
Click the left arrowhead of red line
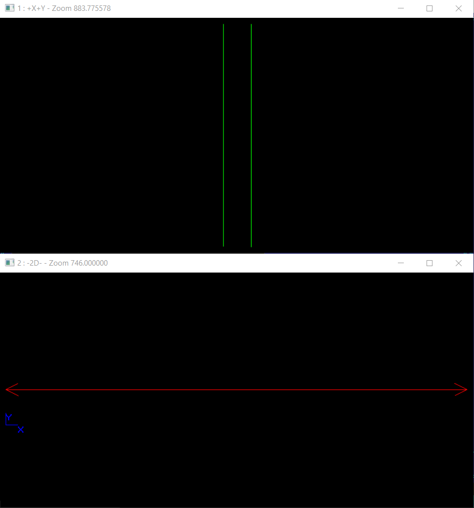coord(10,390)
